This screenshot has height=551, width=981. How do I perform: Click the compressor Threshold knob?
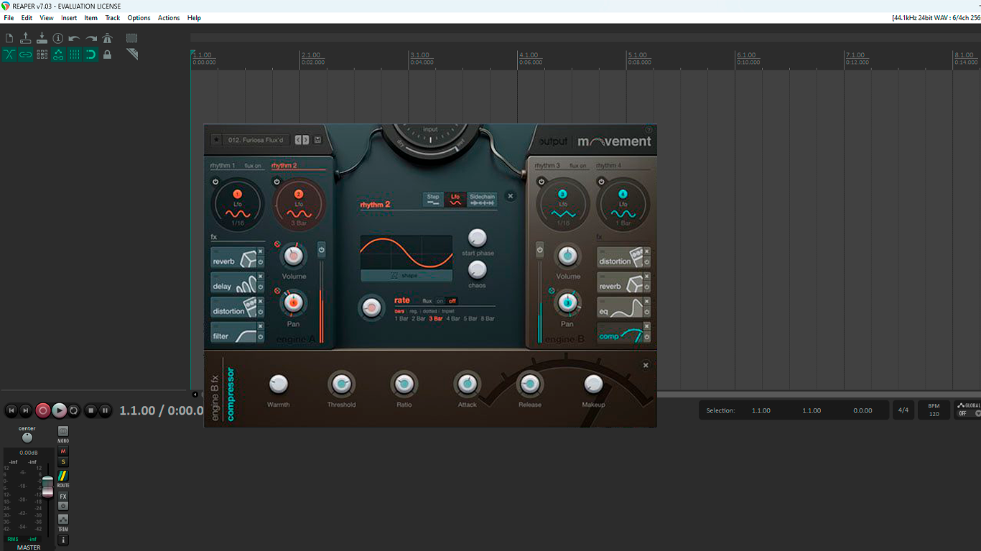point(341,385)
